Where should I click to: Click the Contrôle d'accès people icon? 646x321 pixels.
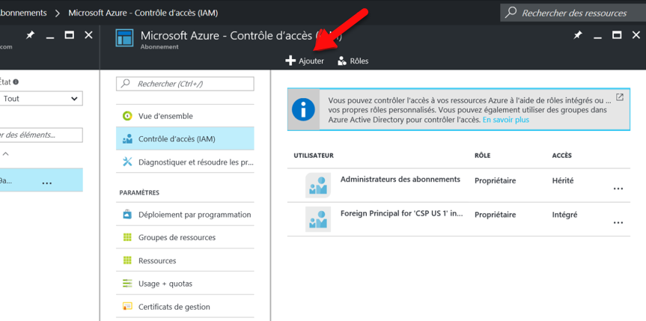[127, 139]
